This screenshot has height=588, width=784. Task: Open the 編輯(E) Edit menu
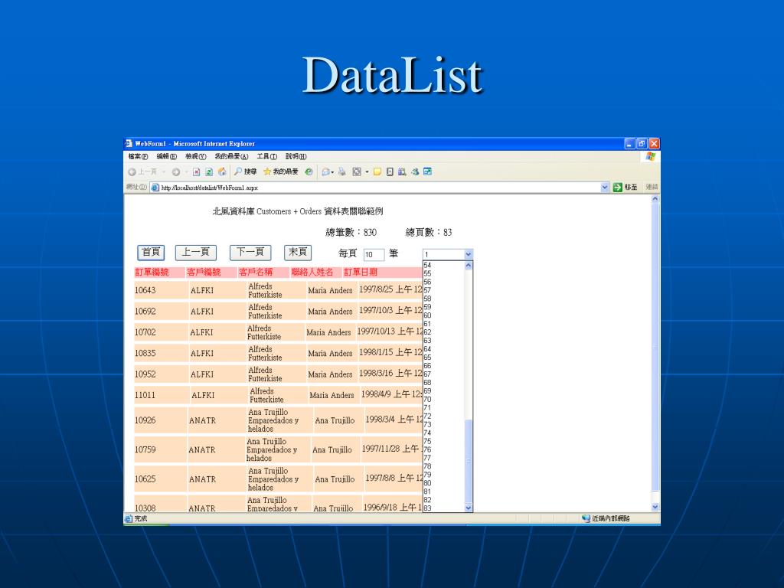click(x=166, y=156)
